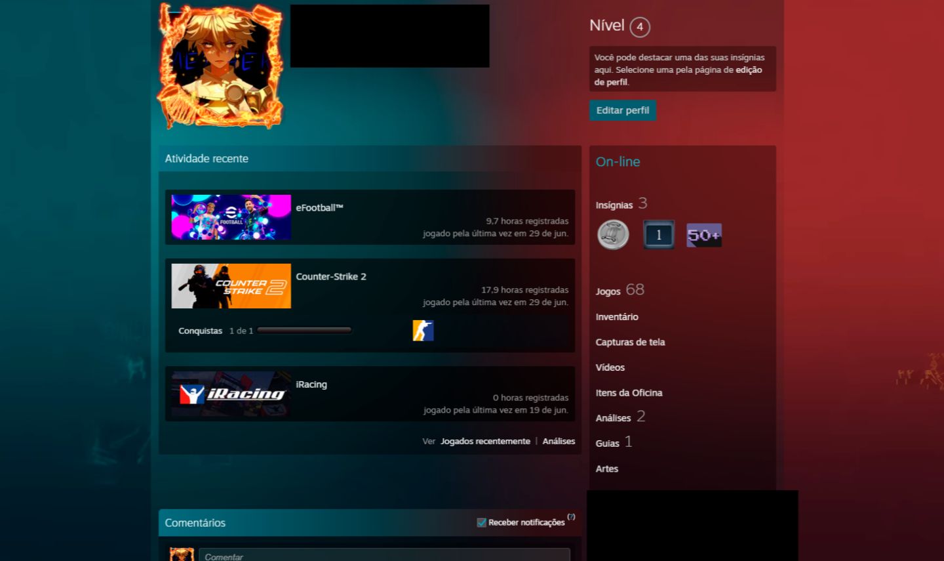This screenshot has width=944, height=561.
Task: Open Jogados recentemente link
Action: (x=485, y=441)
